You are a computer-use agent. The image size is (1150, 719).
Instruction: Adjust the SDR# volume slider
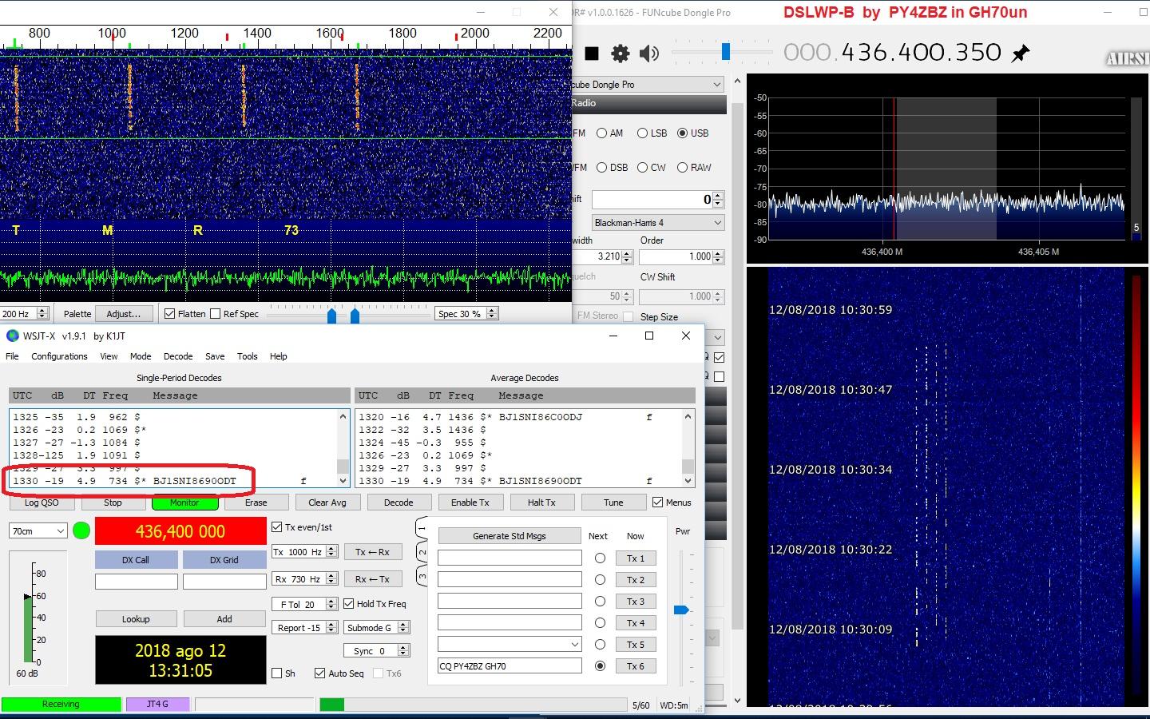725,52
